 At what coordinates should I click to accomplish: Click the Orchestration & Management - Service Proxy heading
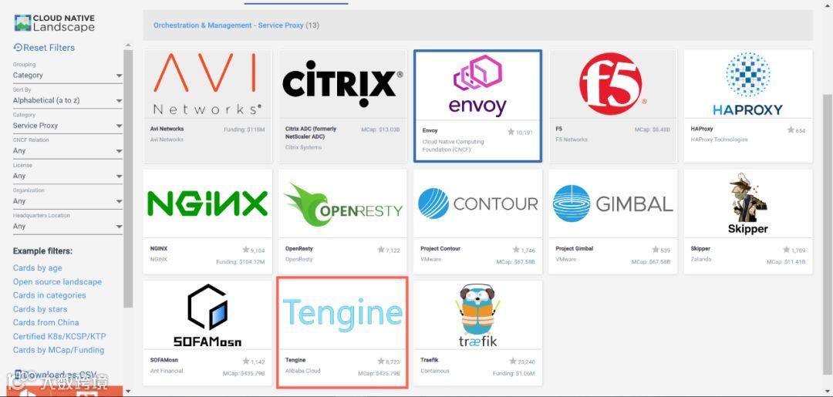pyautogui.click(x=228, y=25)
